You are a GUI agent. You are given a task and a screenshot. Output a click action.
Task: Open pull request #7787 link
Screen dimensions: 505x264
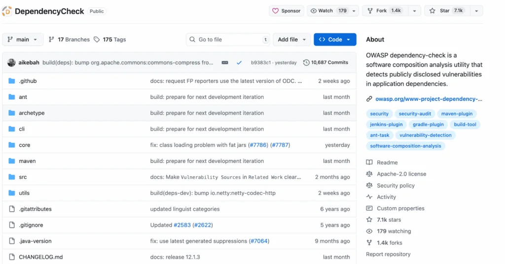280,145
